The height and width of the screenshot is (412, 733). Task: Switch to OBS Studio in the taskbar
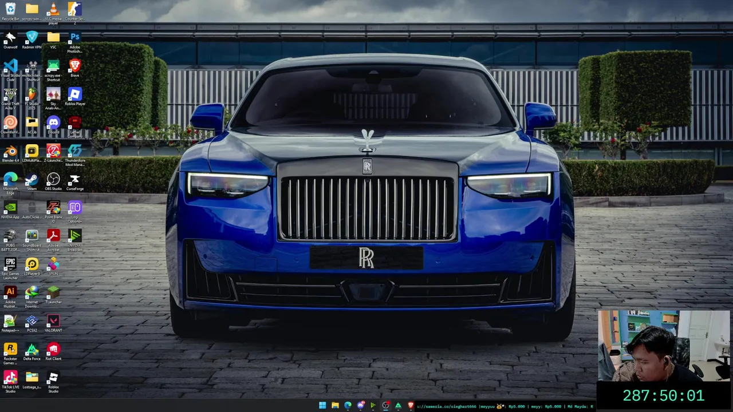click(x=385, y=406)
